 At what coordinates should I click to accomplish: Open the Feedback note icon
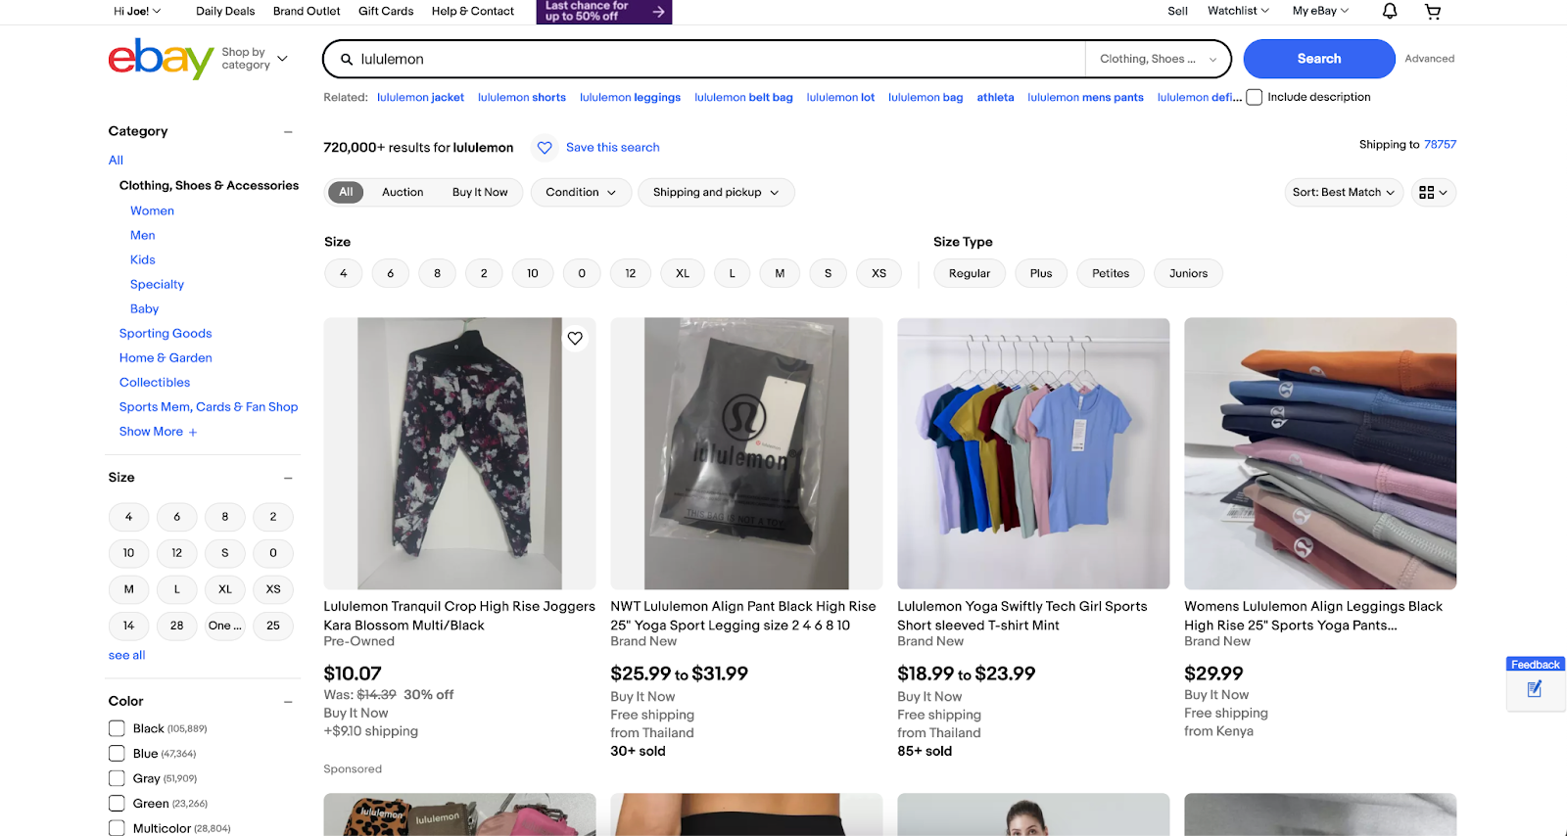coord(1535,689)
